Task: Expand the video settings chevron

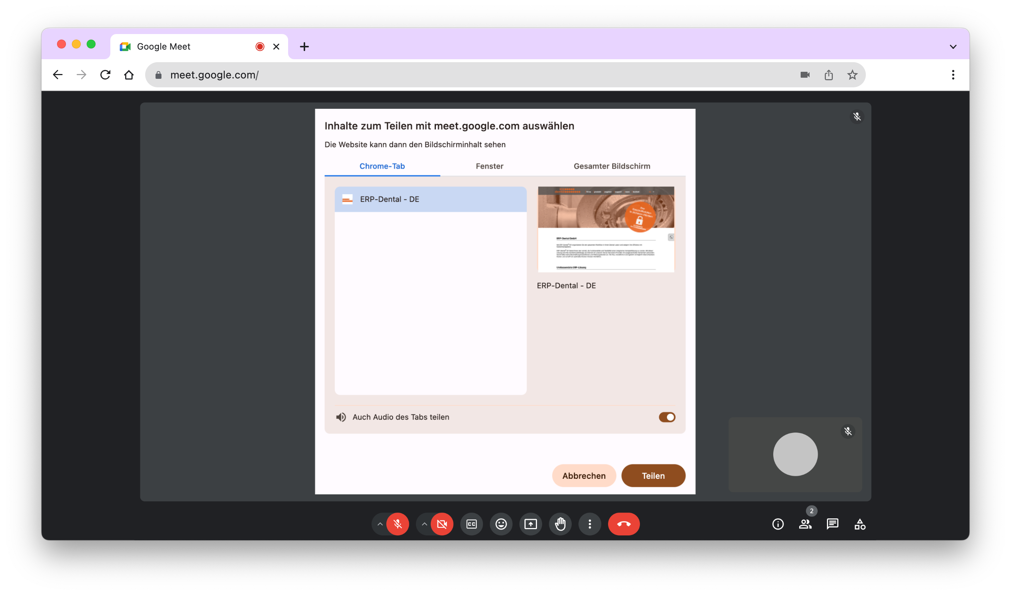Action: pyautogui.click(x=424, y=524)
